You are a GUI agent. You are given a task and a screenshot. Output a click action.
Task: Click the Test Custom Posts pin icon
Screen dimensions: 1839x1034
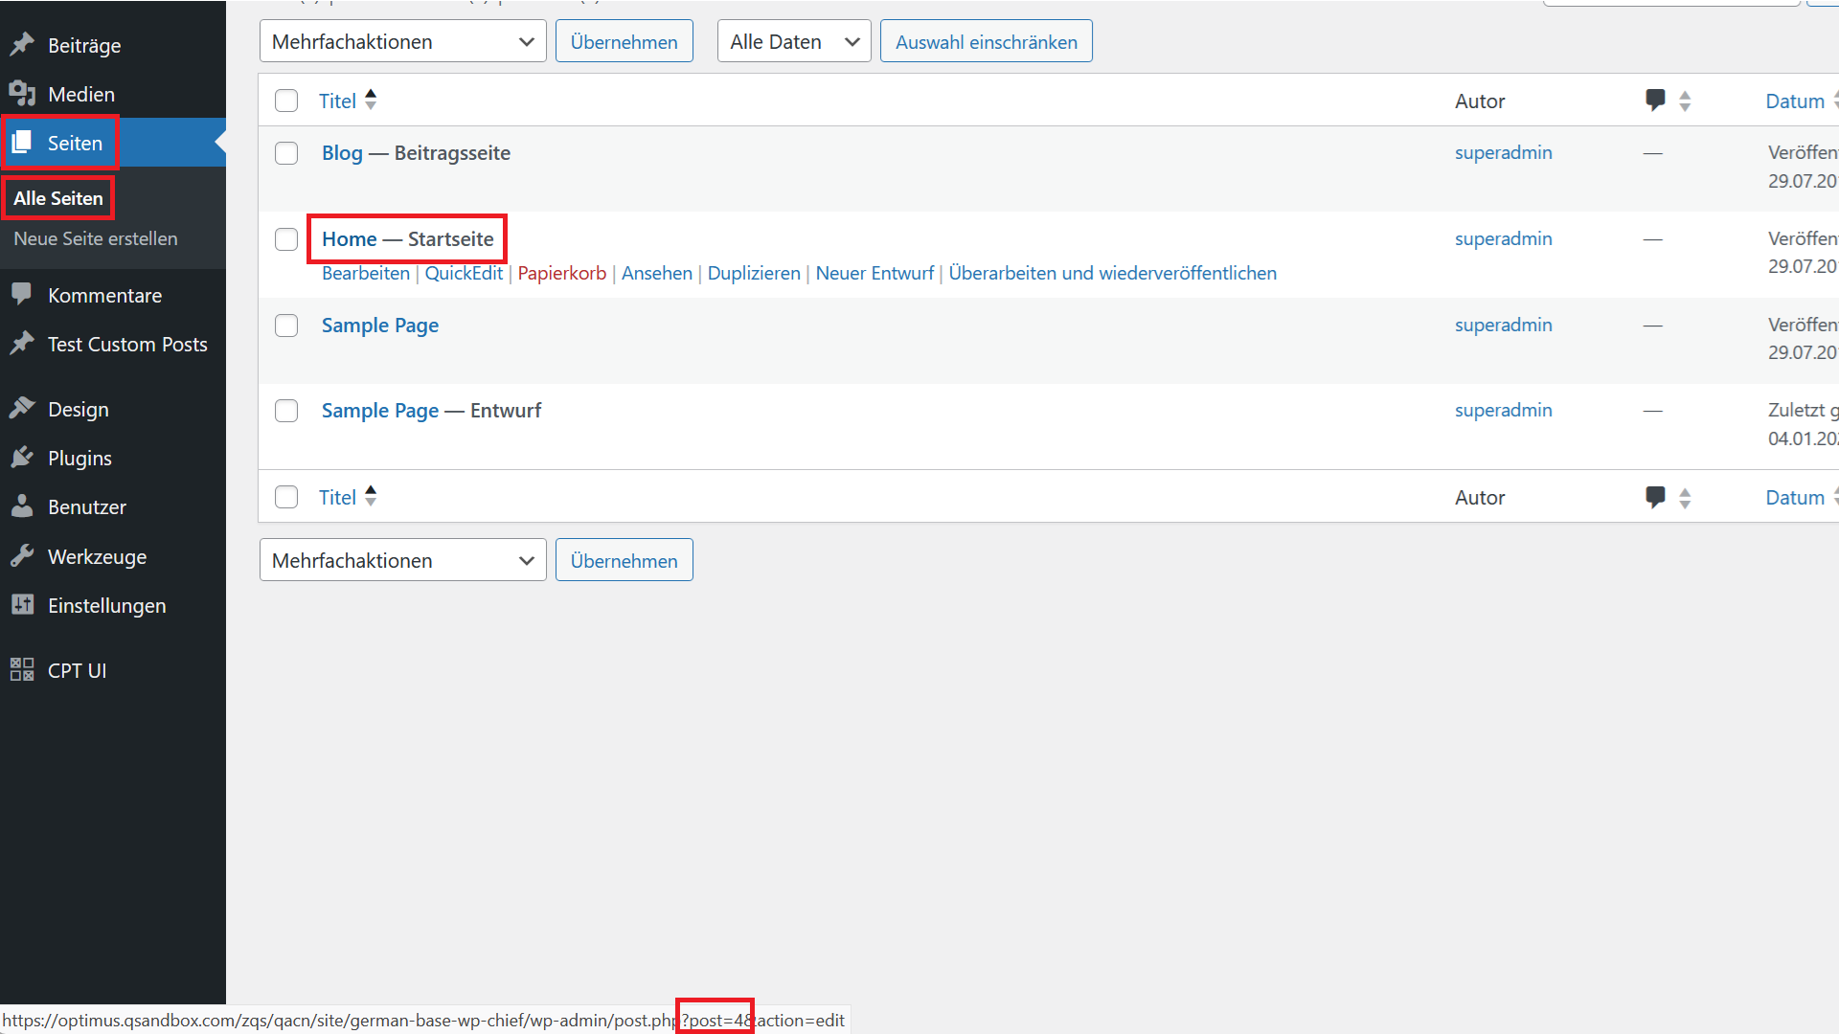(22, 343)
